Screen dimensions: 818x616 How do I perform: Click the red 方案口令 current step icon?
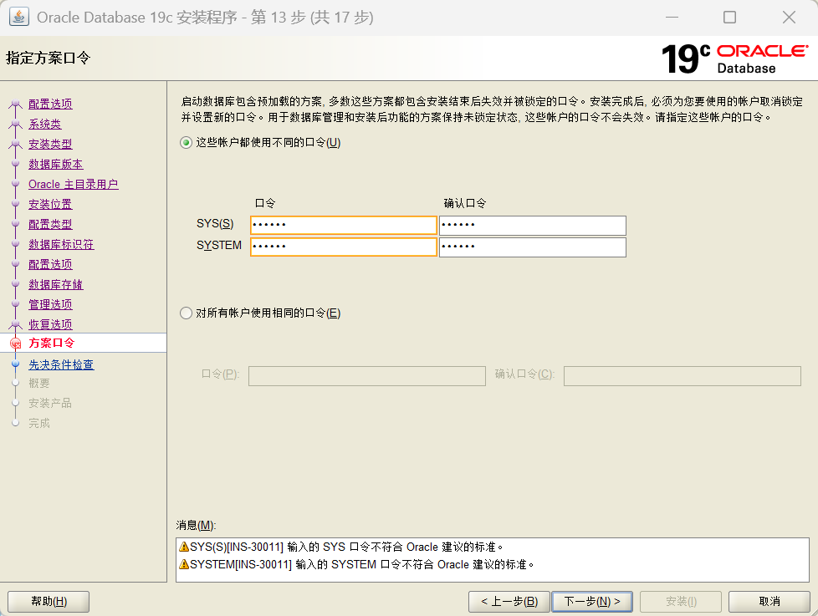click(16, 343)
